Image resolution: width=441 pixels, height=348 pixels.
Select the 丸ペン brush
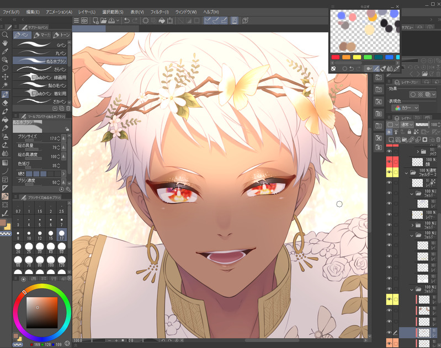click(x=40, y=53)
